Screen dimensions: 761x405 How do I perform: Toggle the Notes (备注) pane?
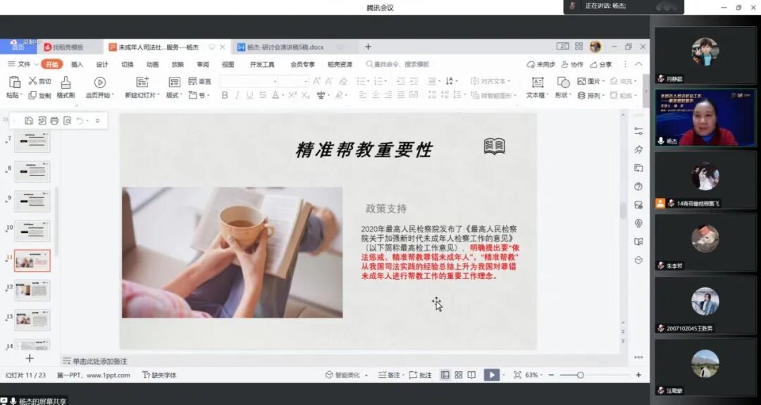(x=390, y=375)
